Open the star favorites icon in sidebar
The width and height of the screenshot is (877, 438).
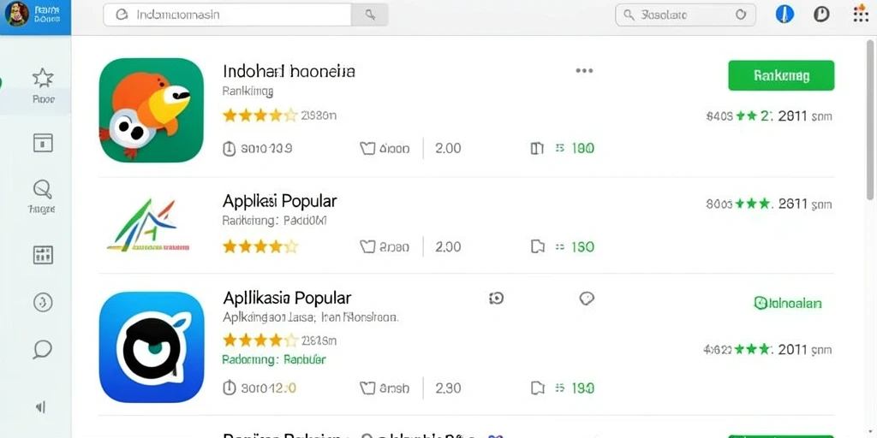(43, 78)
